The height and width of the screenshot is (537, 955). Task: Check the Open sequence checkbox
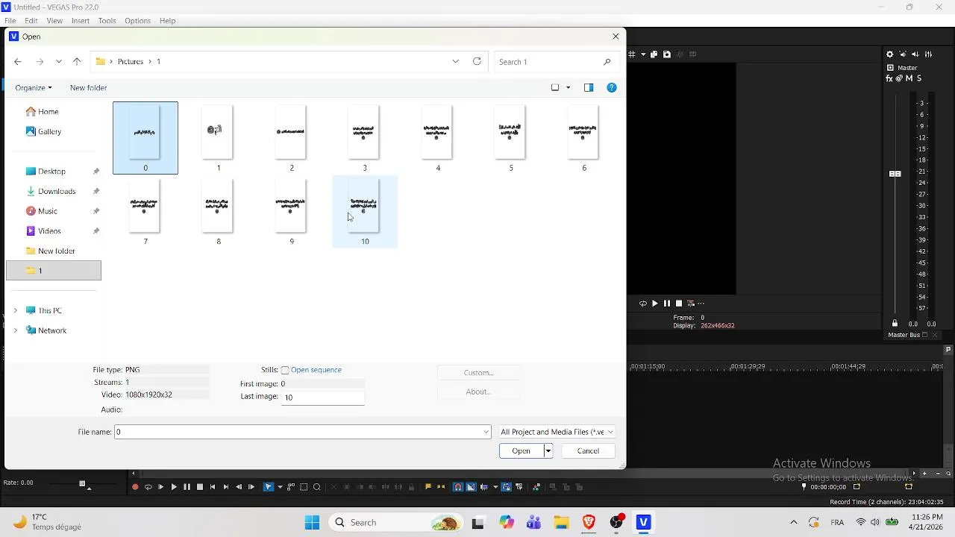coord(285,371)
